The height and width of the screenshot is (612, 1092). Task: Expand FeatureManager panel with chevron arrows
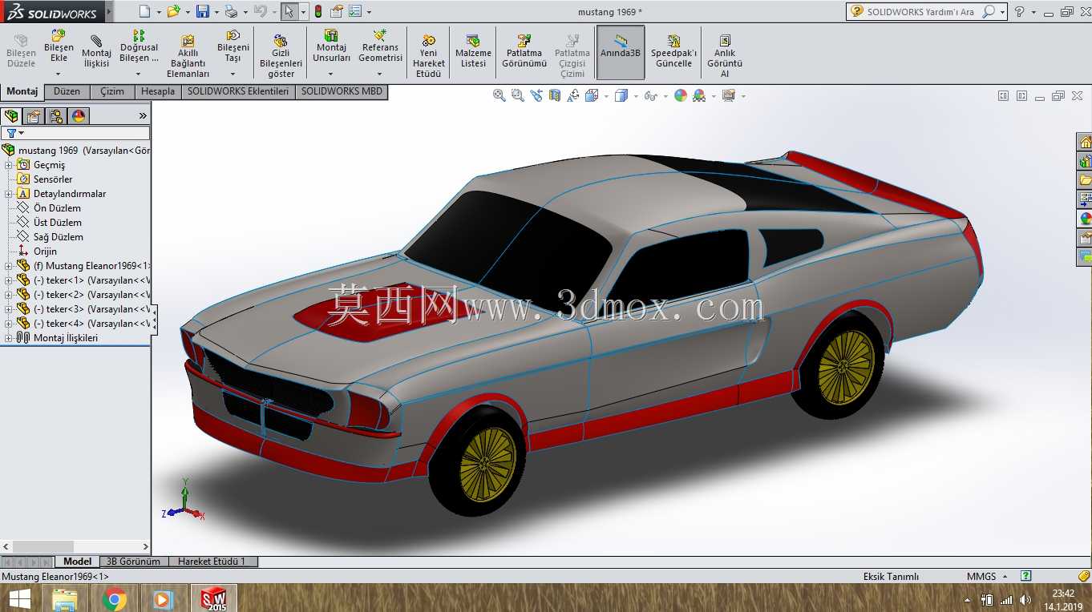tap(143, 116)
